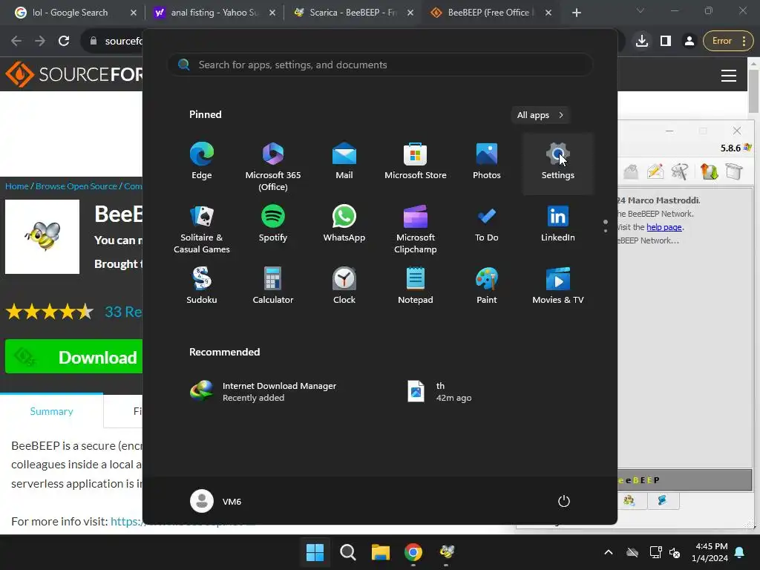Screen dimensions: 760x570
Task: Click the BeeBEEP project bee thumbnail
Action: coord(42,237)
